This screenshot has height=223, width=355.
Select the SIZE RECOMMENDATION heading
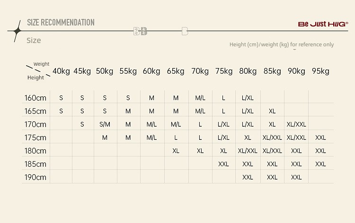pos(61,22)
